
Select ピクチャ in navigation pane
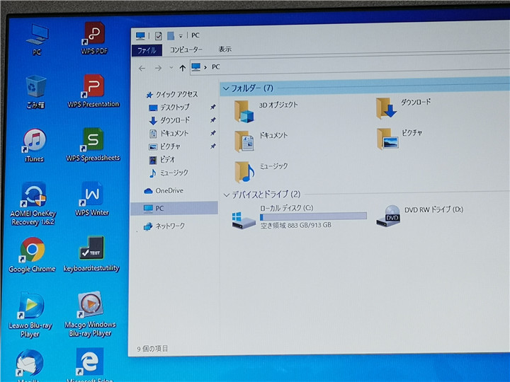tap(164, 146)
